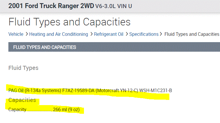This screenshot has width=220, height=123.
Task: Click chevron arrow before Specifications breadcrumb
Action: pos(127,34)
